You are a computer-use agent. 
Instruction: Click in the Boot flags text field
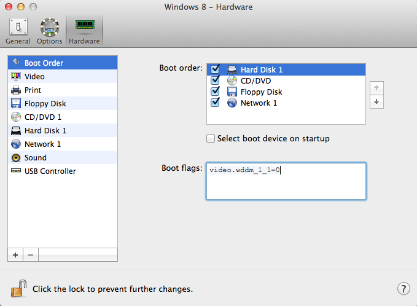coord(286,181)
